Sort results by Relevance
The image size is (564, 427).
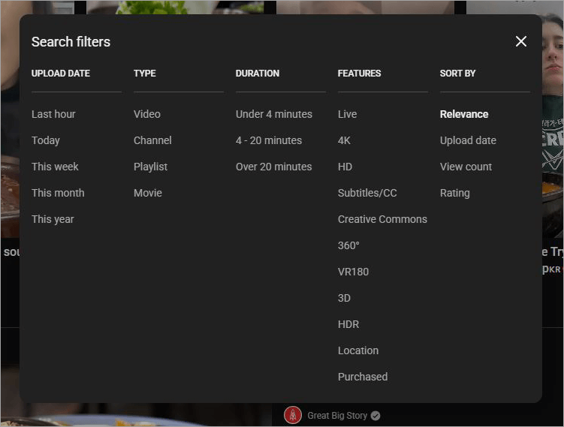[x=464, y=114]
